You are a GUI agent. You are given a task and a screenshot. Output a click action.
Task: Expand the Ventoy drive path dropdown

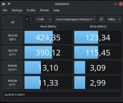tap(75, 19)
